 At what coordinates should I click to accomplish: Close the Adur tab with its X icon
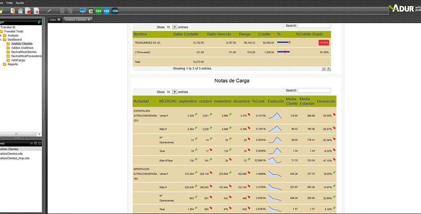pos(59,20)
